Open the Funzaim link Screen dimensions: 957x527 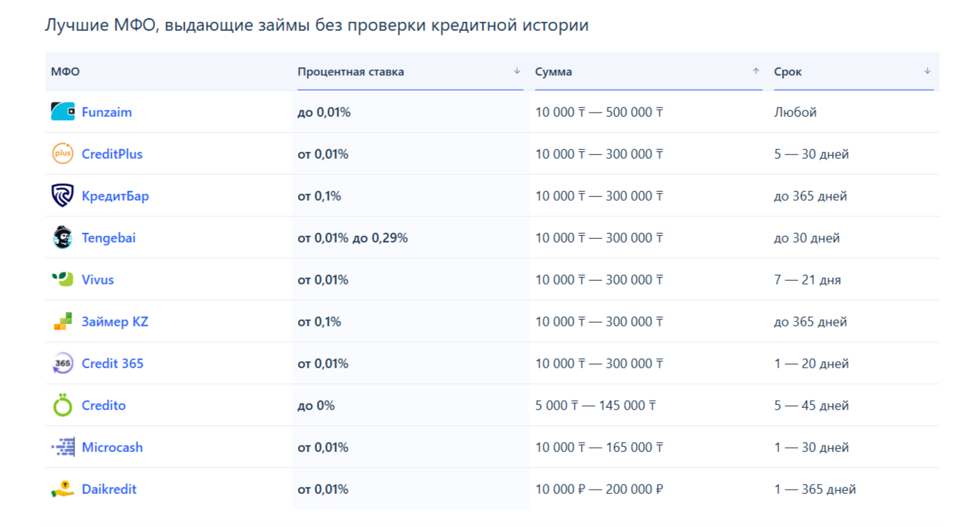(x=107, y=112)
